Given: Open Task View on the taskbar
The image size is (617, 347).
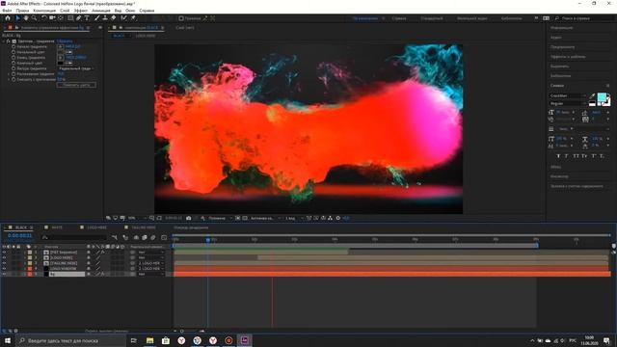Looking at the screenshot, I should tap(133, 340).
